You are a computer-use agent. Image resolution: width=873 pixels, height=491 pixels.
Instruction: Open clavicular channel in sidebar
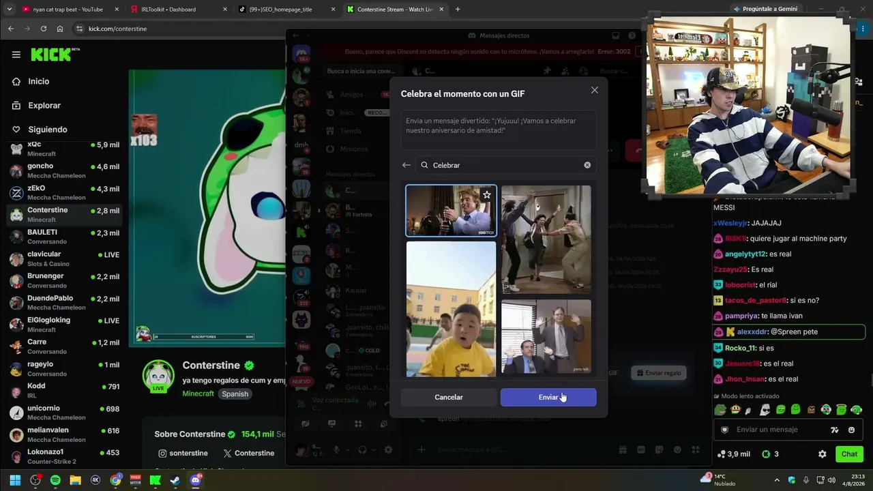click(65, 258)
